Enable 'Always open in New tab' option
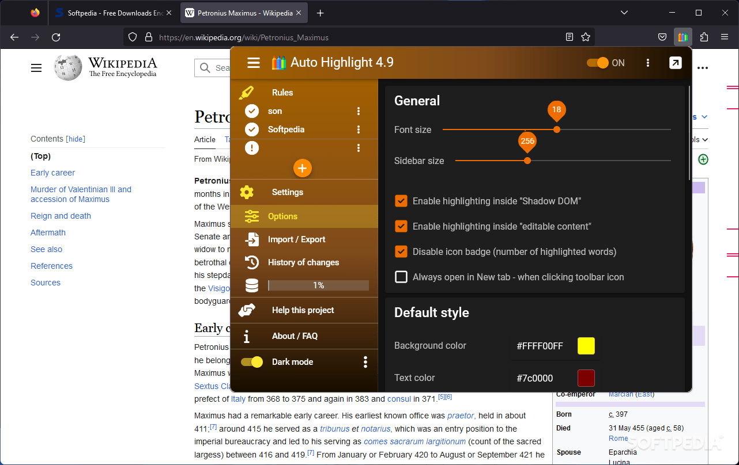The height and width of the screenshot is (465, 739). [x=401, y=277]
